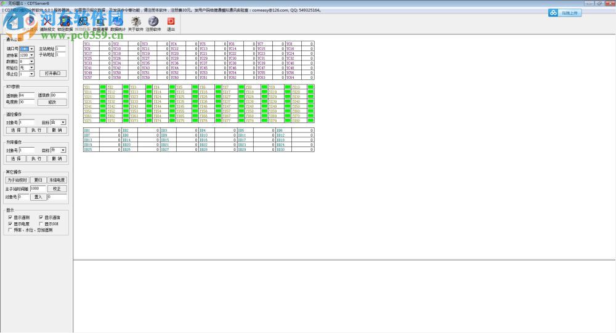
Task: Click 选择 in the 遥控操作 group
Action: point(16,130)
